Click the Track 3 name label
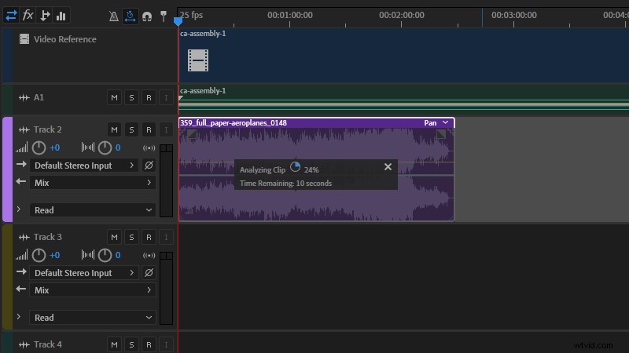The height and width of the screenshot is (353, 629). point(48,237)
